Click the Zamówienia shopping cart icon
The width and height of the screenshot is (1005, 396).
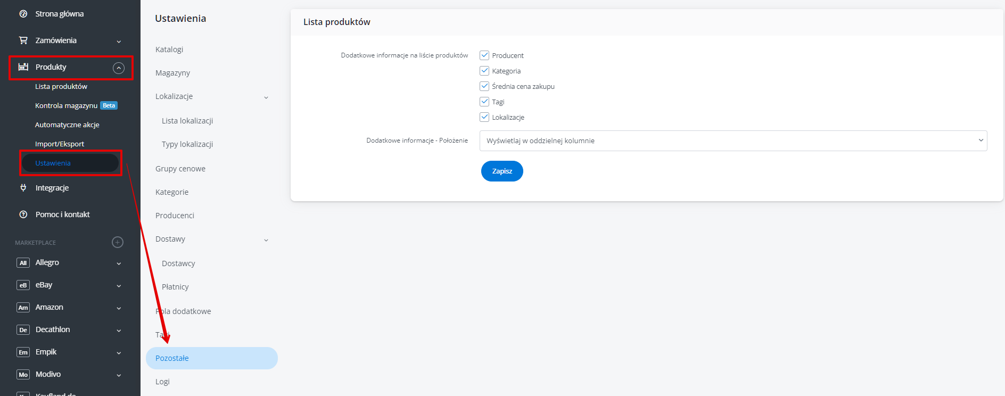click(x=23, y=40)
